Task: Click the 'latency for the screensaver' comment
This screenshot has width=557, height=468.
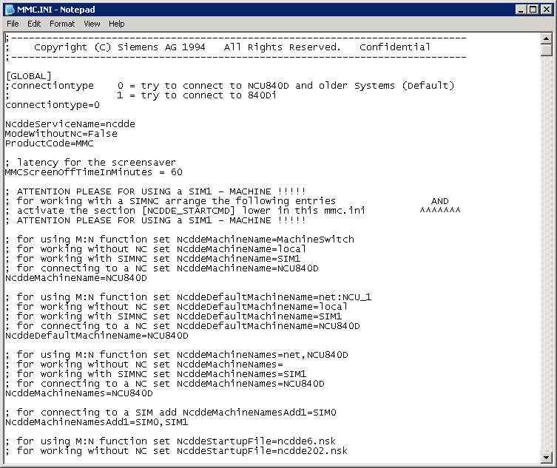Action: [90, 163]
